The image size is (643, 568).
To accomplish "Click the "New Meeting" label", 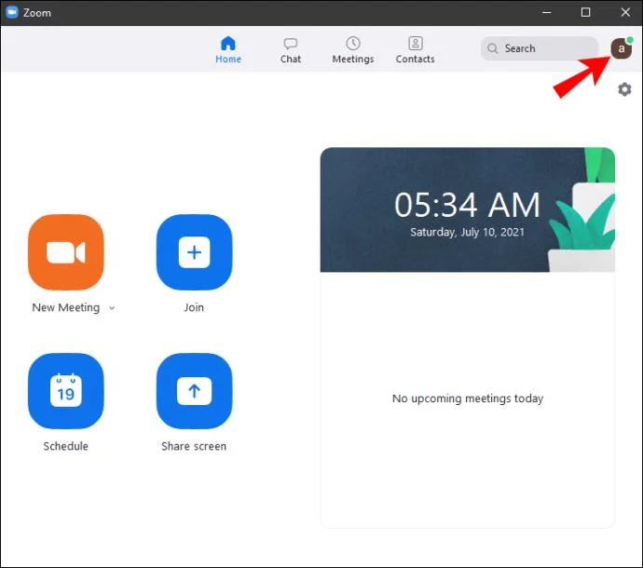I will click(66, 307).
